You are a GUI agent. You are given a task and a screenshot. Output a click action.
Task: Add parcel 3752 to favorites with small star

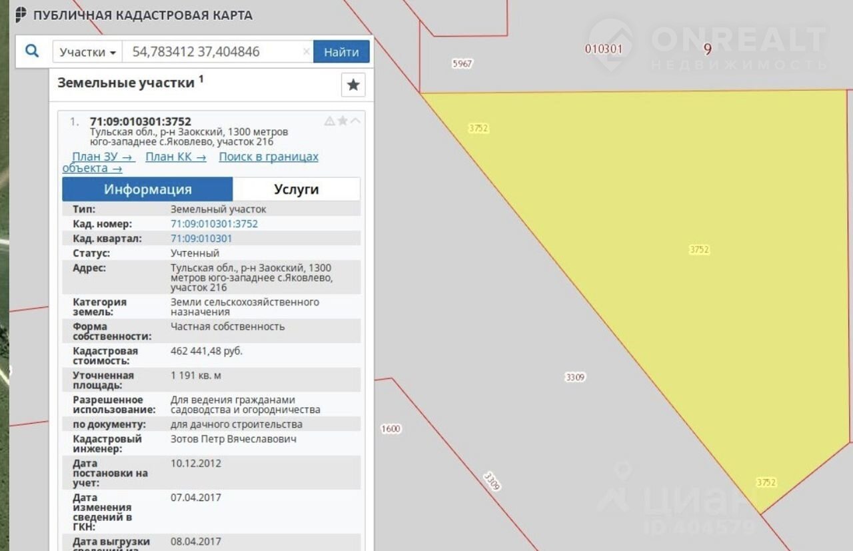pyautogui.click(x=343, y=121)
